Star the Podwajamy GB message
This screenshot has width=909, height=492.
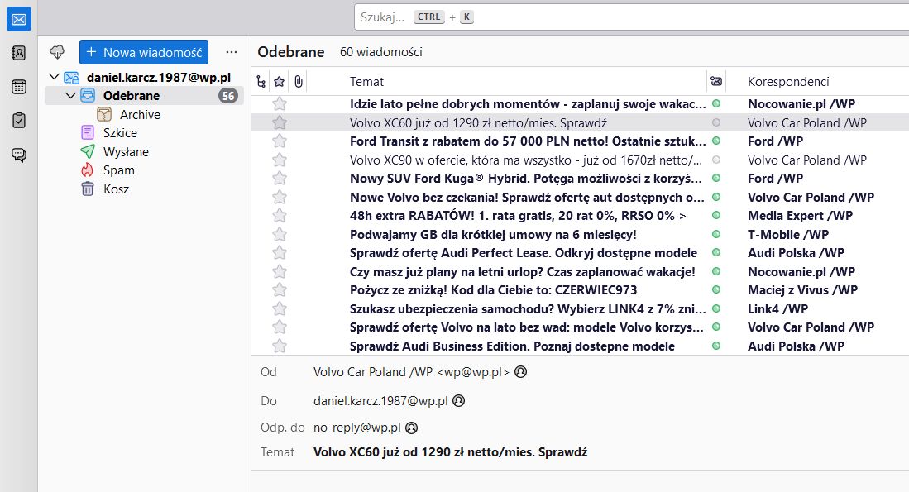click(280, 235)
